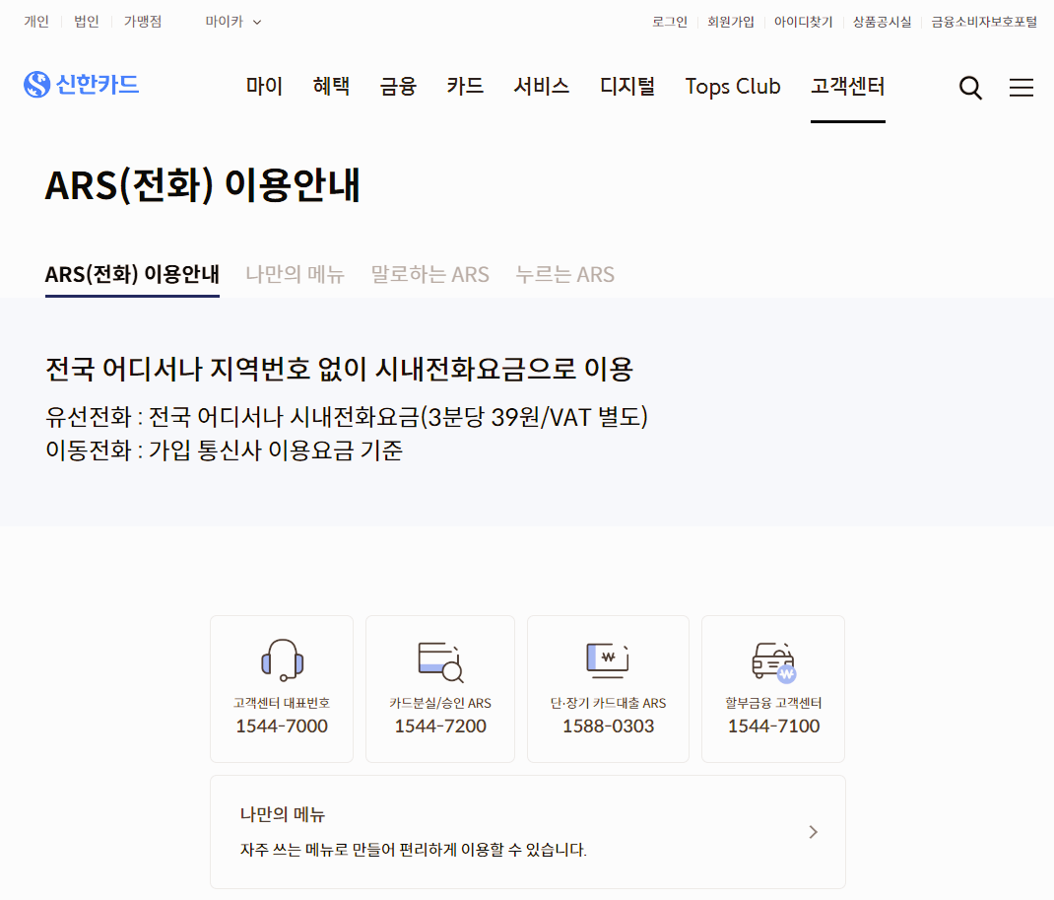The width and height of the screenshot is (1054, 900).
Task: Click the loan icon for 단·장기 카드대출 ARS
Action: pos(608,660)
